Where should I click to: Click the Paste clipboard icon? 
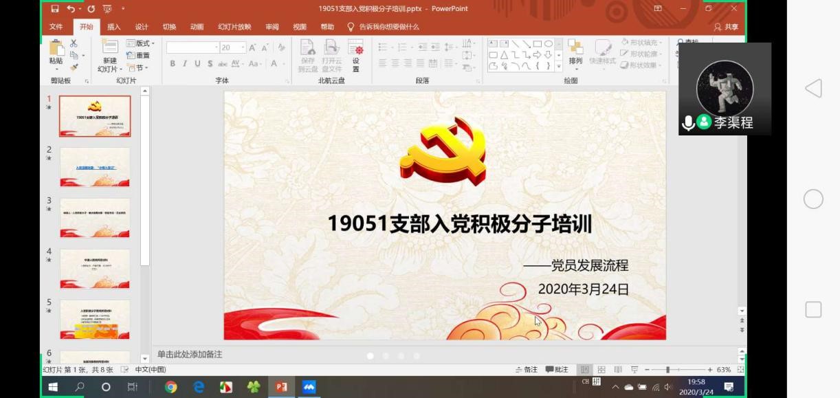coord(56,50)
